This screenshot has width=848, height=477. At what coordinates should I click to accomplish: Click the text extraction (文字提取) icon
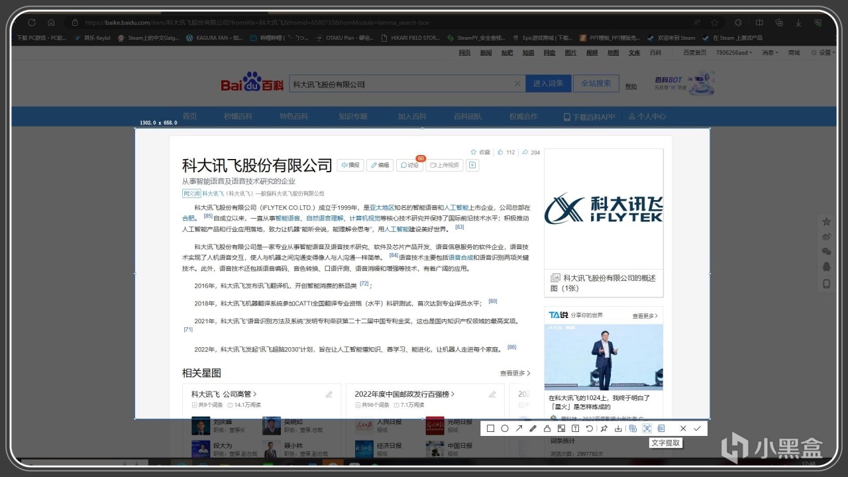tap(647, 429)
